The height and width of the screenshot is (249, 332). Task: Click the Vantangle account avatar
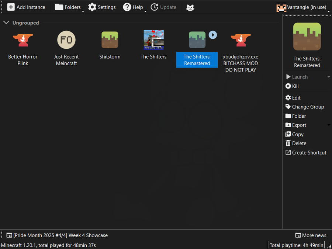pos(281,8)
